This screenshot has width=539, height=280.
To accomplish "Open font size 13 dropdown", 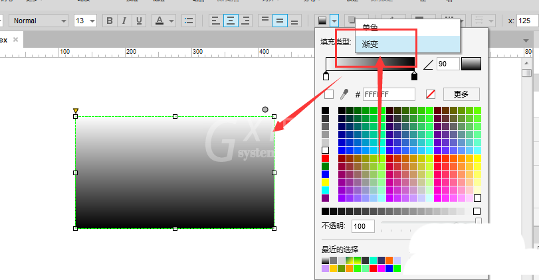I will [x=85, y=21].
